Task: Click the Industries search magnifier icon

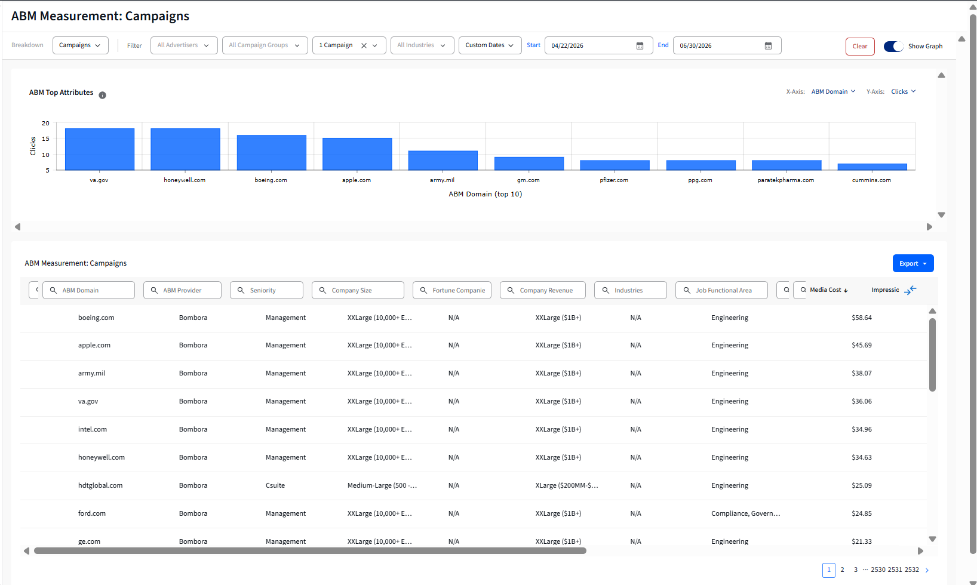Action: 606,290
